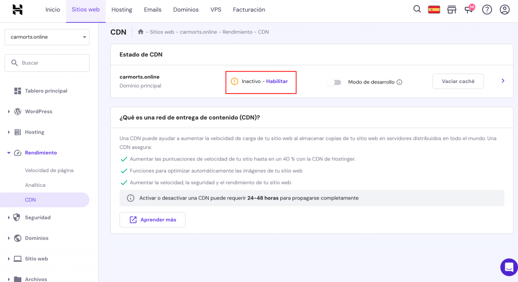Open the Dominios top menu tab
518x282 pixels.
pos(186,10)
